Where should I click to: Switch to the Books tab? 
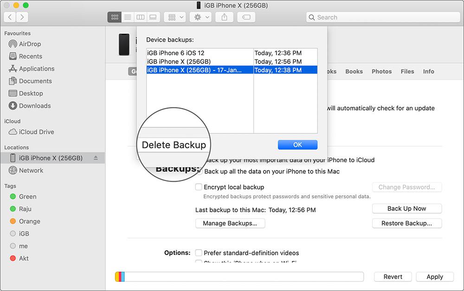[354, 71]
